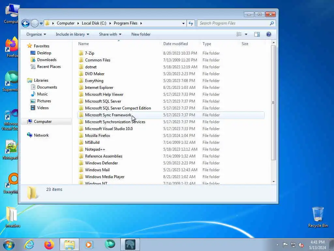The height and width of the screenshot is (251, 334).
Task: Open the Windows Start menu orb
Action: pos(9,244)
